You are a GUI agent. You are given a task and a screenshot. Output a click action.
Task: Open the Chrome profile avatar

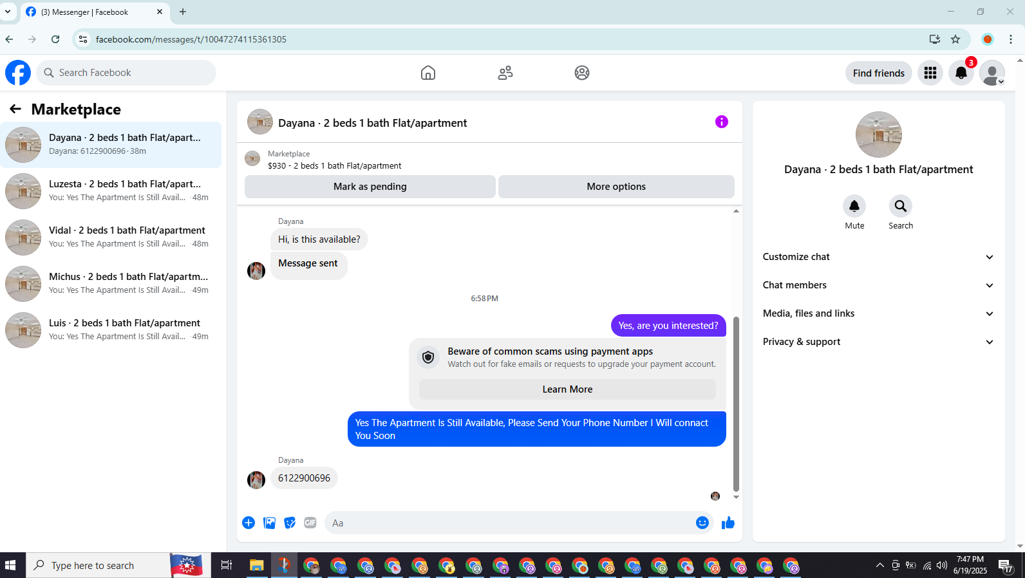click(x=988, y=39)
